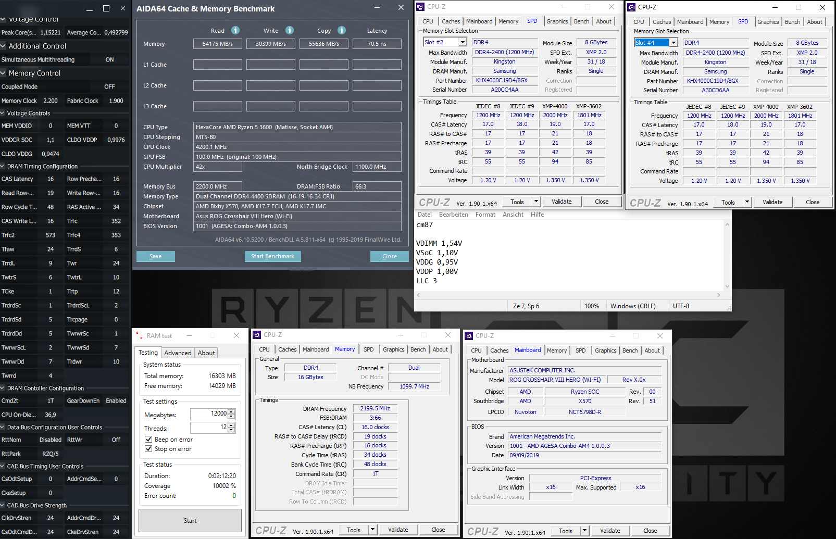Click the info icon next to Write

click(290, 30)
